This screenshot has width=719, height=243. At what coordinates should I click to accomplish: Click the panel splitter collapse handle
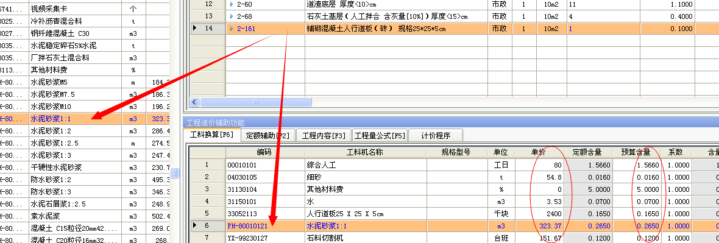[x=175, y=173]
